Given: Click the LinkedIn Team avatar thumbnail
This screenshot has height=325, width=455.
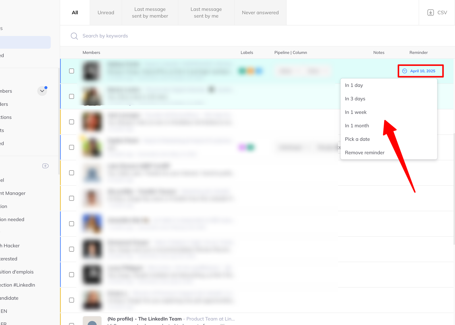Looking at the screenshot, I should (x=92, y=320).
